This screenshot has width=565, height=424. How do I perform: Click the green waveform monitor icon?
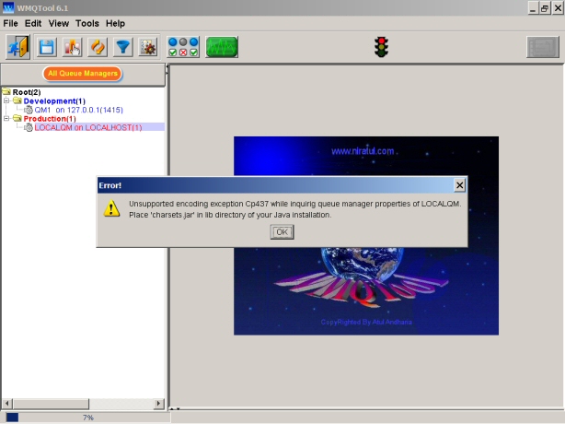pyautogui.click(x=222, y=47)
